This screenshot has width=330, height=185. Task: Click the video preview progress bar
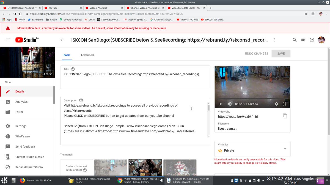pyautogui.click(x=252, y=99)
